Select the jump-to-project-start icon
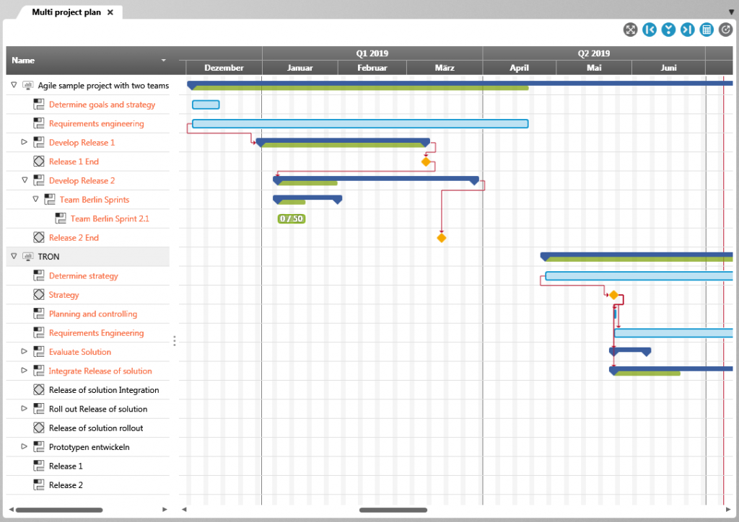This screenshot has width=739, height=522. 650,30
